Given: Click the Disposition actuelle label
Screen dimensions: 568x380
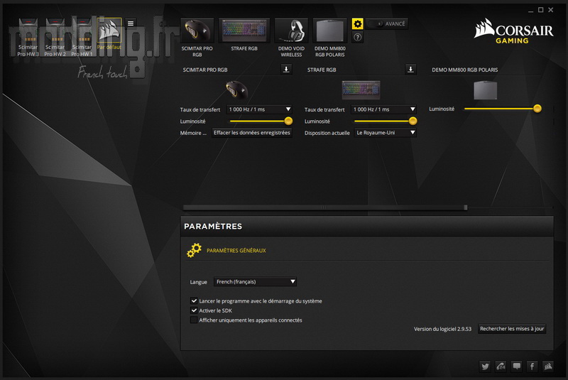Looking at the screenshot, I should click(327, 133).
